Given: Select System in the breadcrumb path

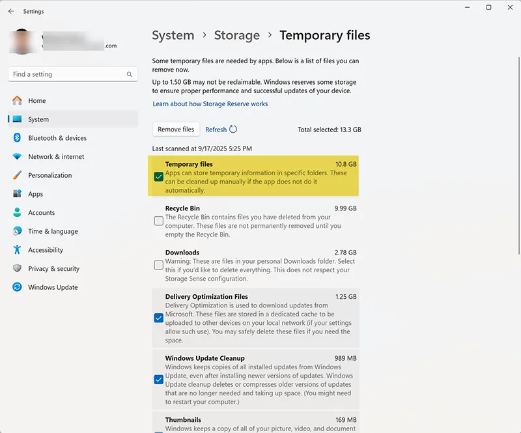Looking at the screenshot, I should [x=173, y=35].
